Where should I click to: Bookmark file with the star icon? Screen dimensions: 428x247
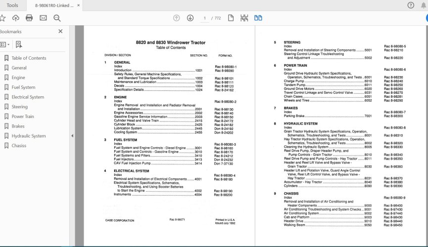[2, 18]
